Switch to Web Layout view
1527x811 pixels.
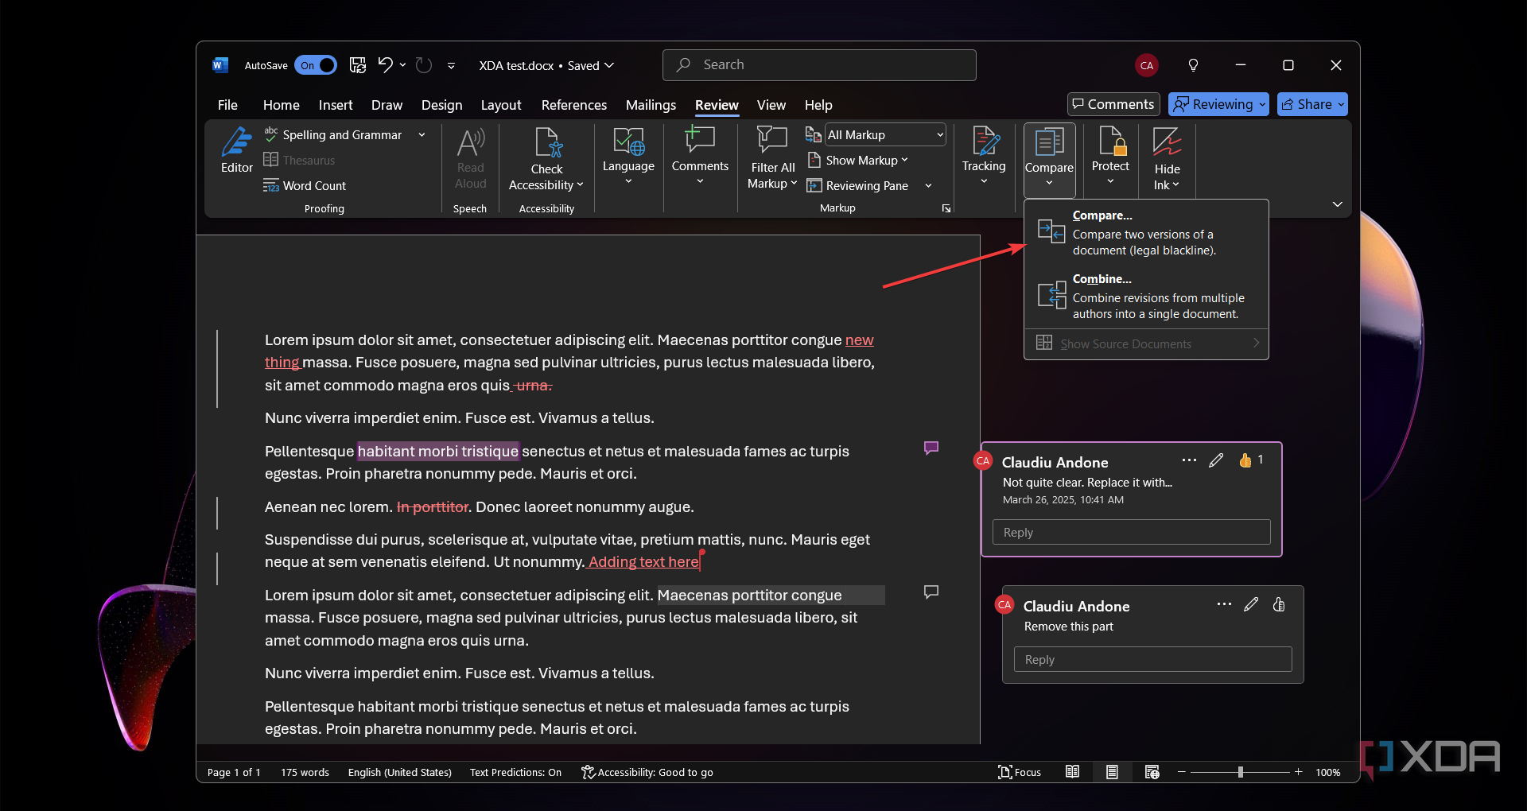(1152, 772)
